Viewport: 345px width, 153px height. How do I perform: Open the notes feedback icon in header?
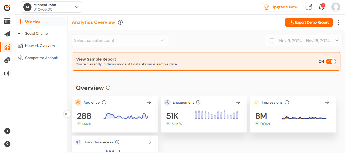309,7
